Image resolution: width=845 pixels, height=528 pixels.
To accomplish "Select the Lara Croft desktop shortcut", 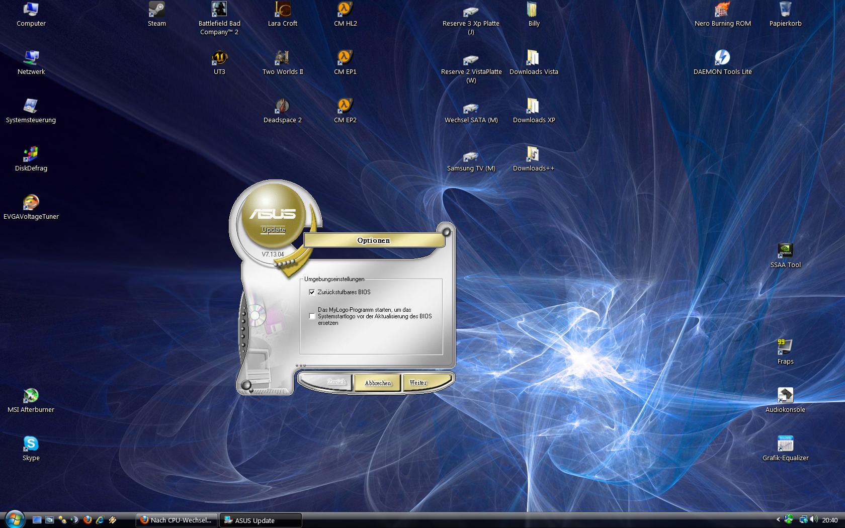I will (282, 15).
